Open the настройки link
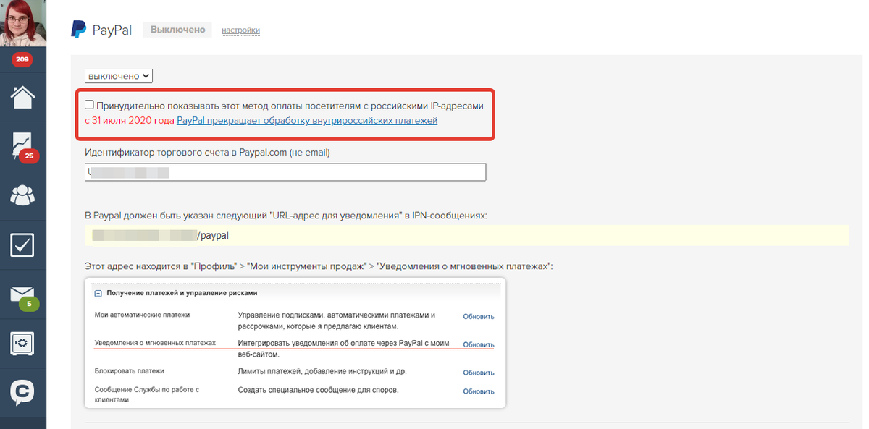This screenshot has width=869, height=429. (240, 30)
